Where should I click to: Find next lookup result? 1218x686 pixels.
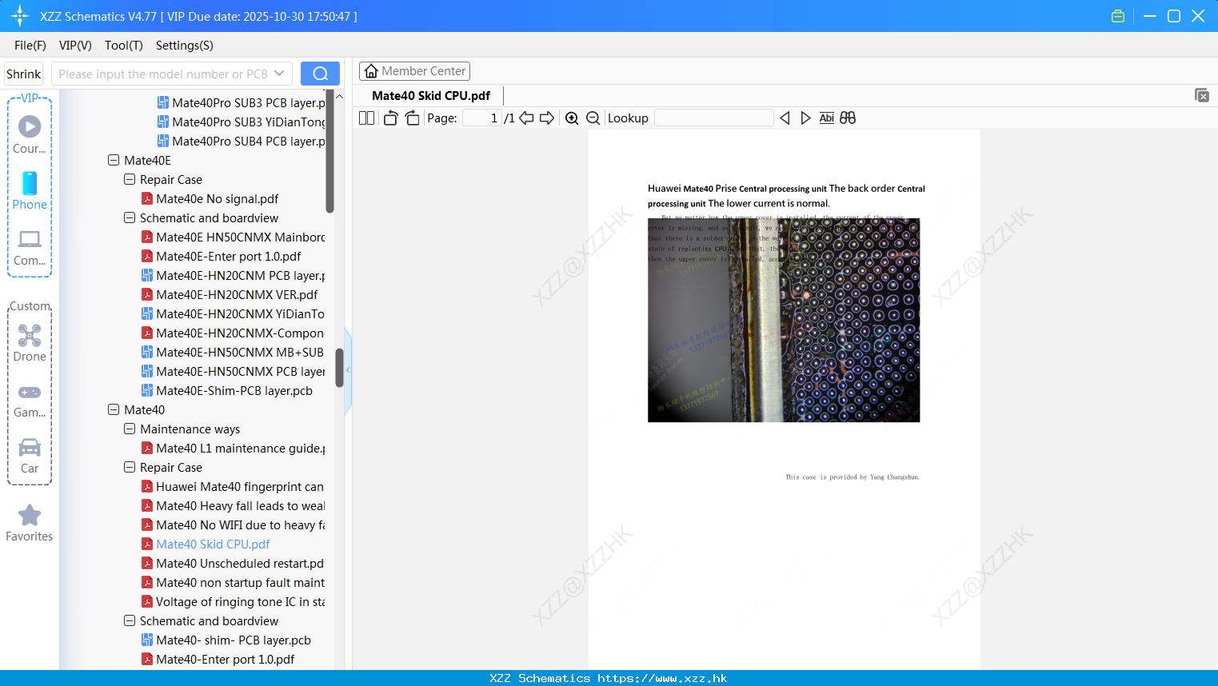click(805, 118)
